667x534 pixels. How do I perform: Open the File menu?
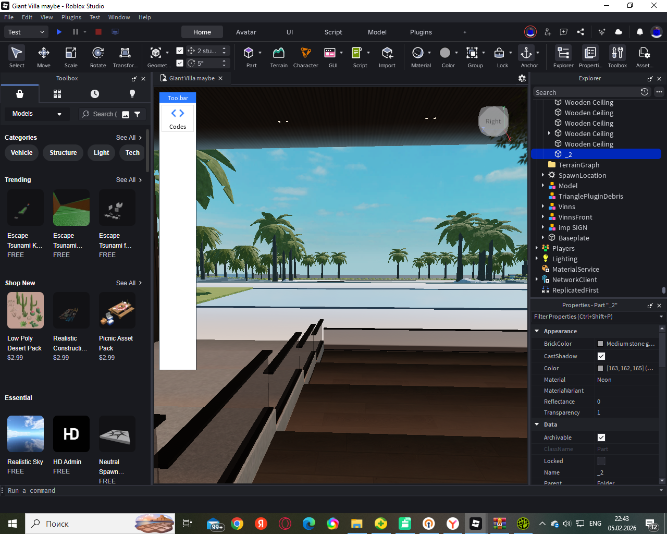click(x=9, y=17)
